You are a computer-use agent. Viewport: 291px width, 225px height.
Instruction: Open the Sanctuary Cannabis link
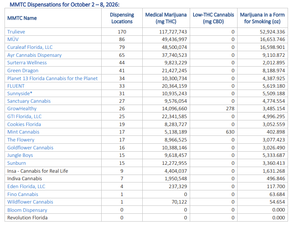click(29, 101)
